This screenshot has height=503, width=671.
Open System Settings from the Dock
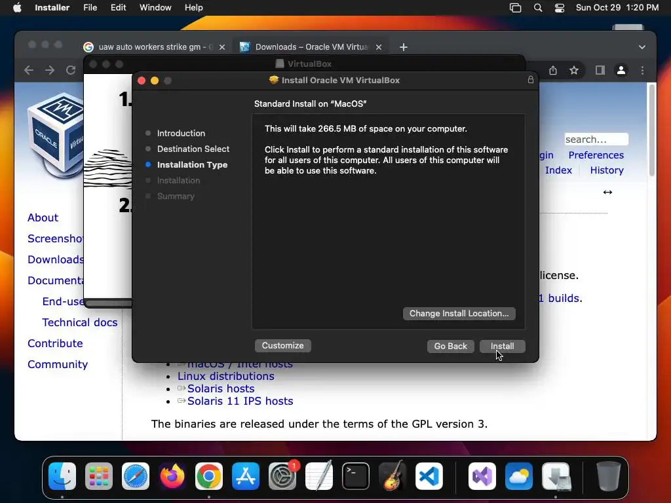coord(282,476)
